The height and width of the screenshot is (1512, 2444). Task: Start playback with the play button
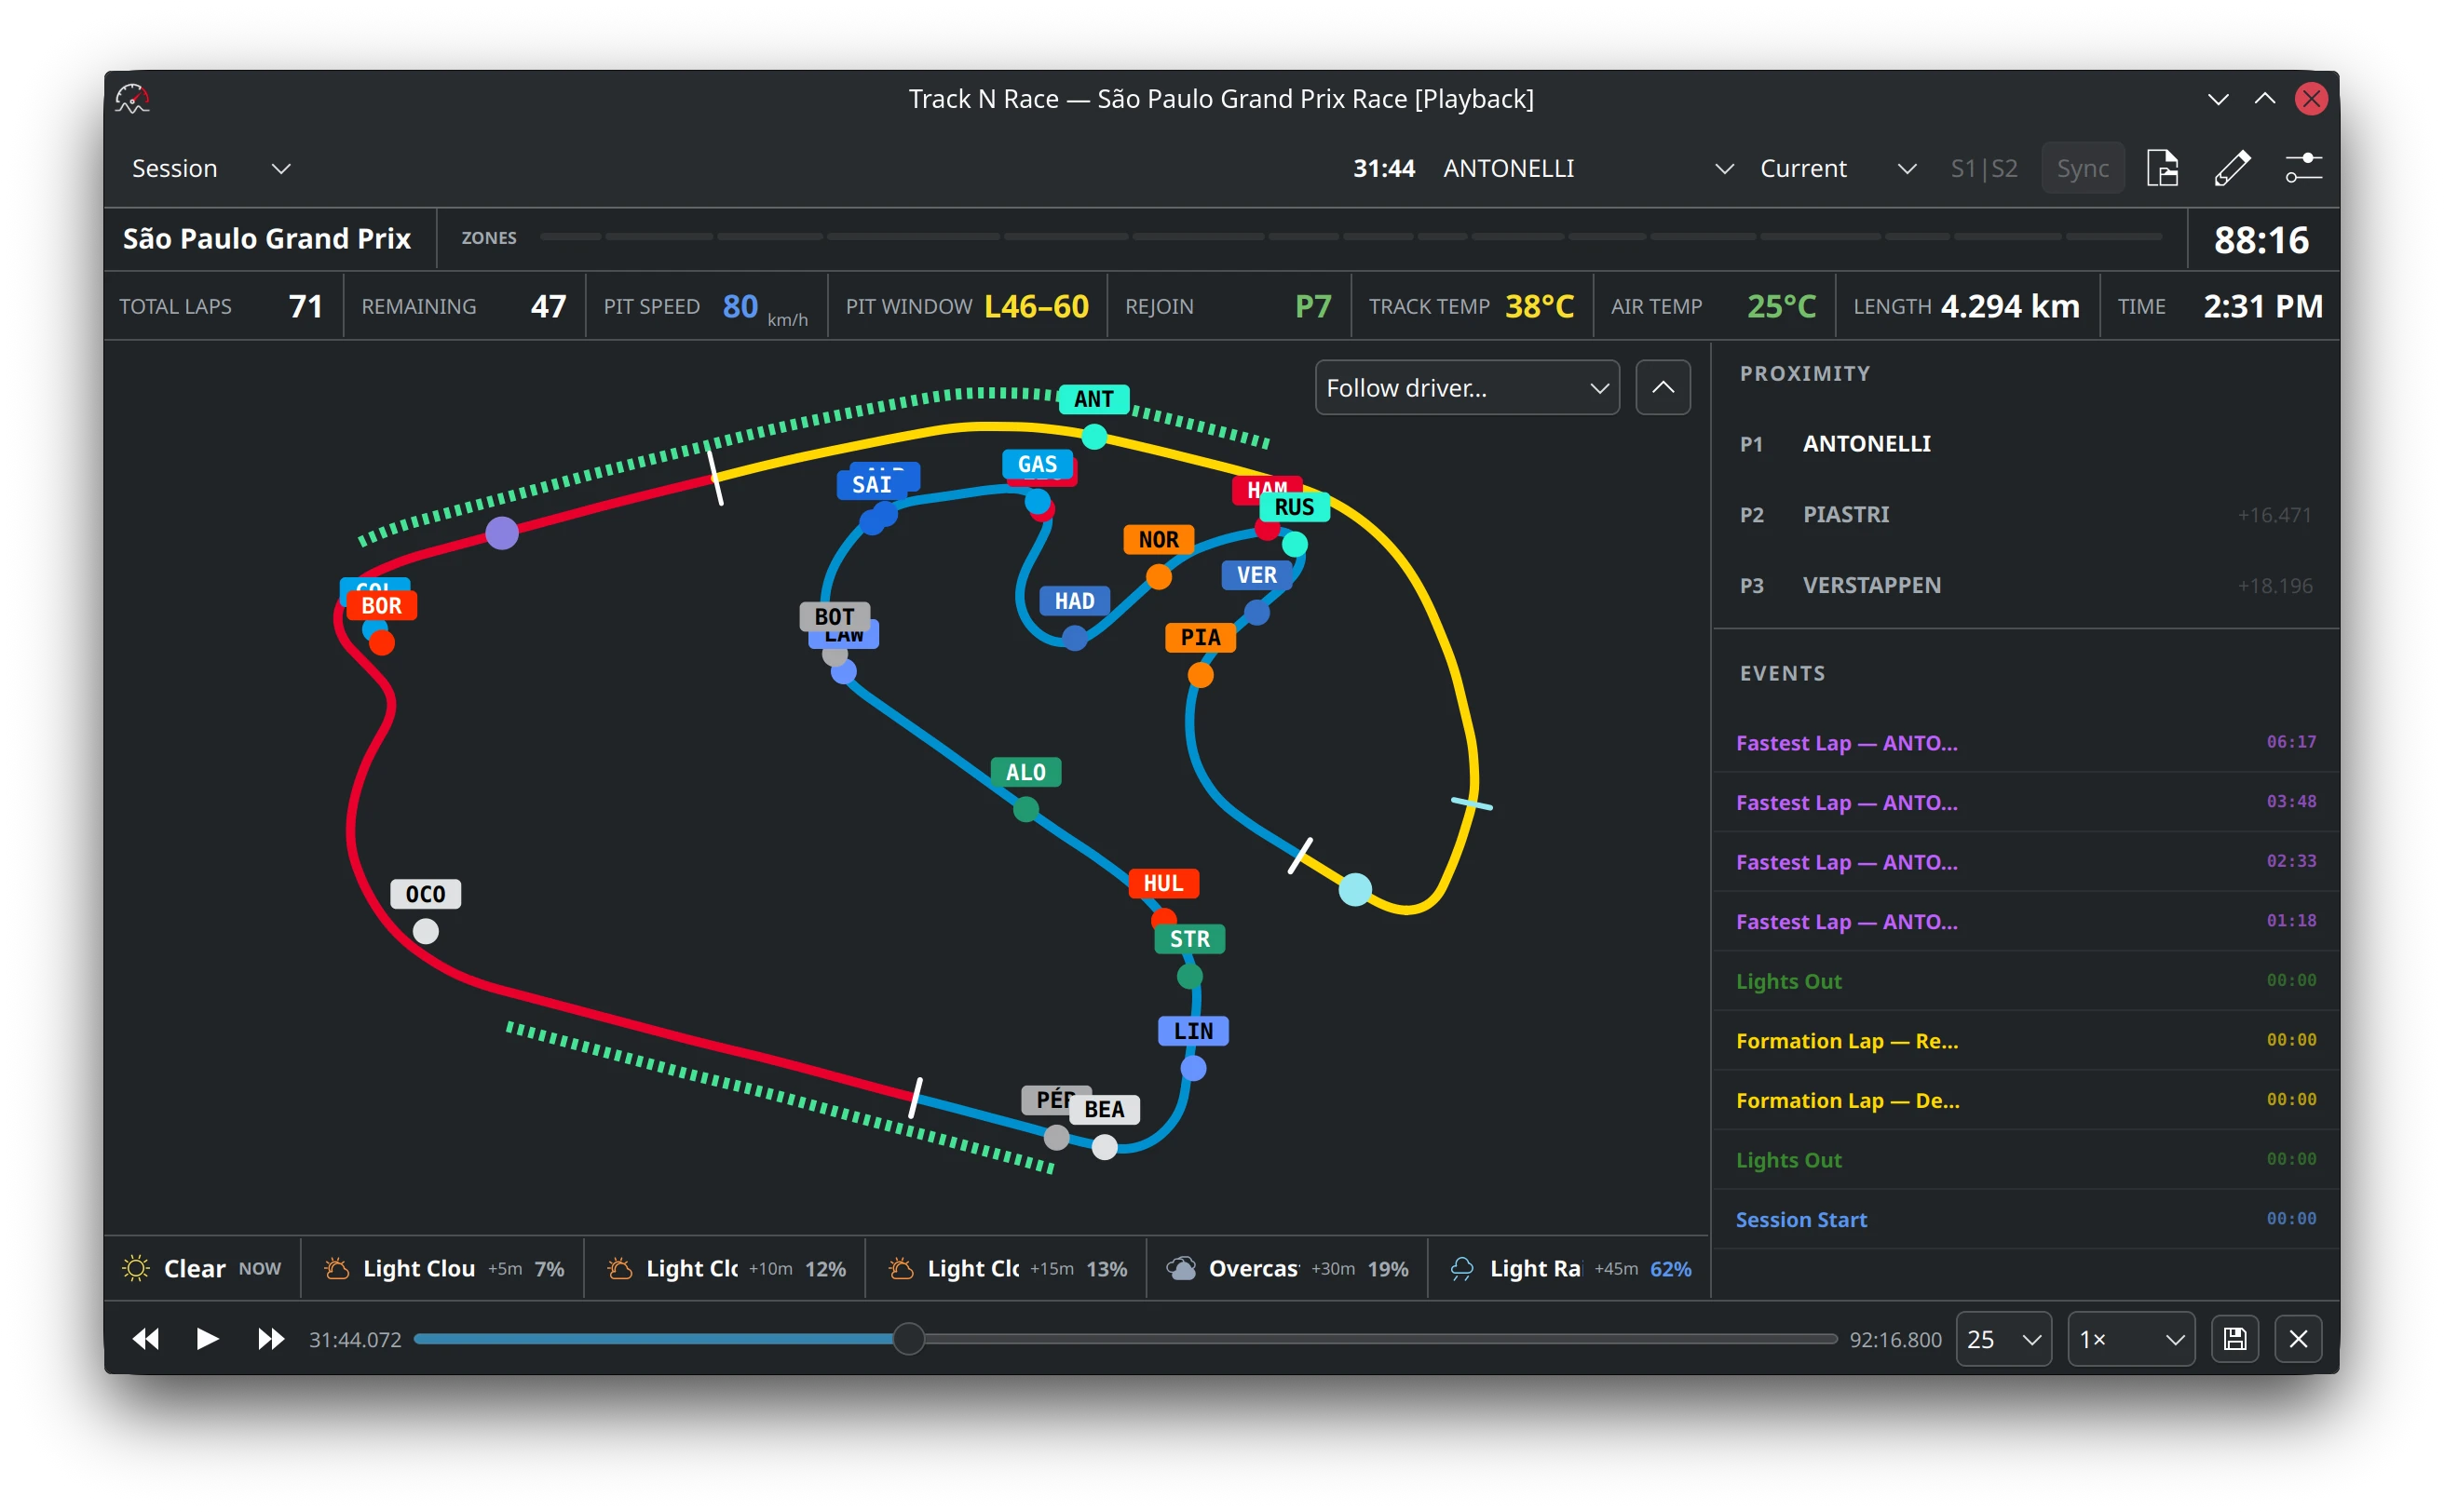click(x=207, y=1339)
